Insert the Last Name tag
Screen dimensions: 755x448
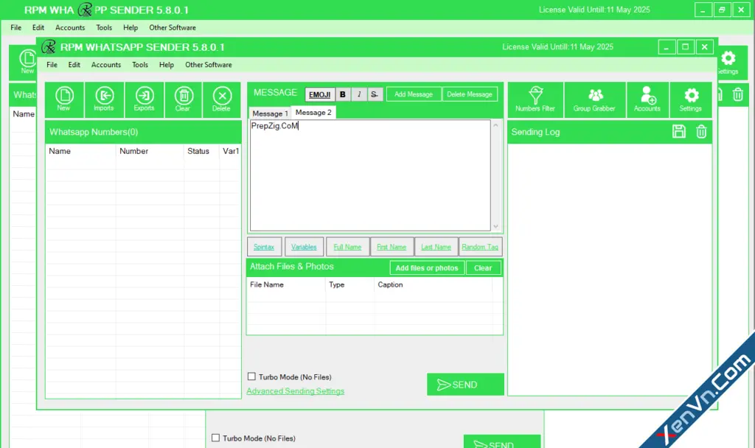[436, 247]
